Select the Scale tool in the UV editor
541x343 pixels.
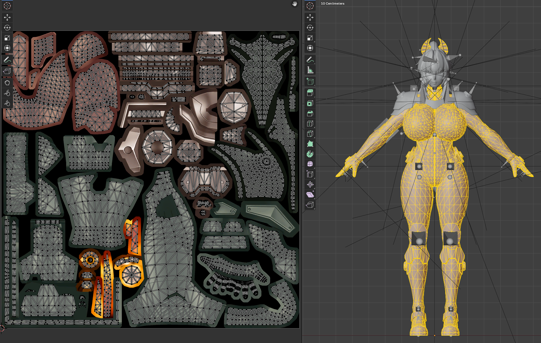7,38
